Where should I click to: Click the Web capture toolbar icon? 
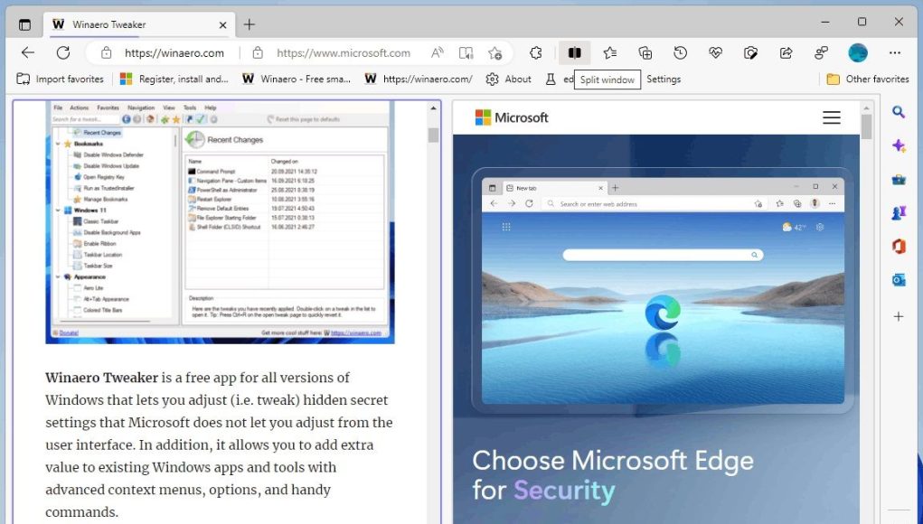pyautogui.click(x=750, y=53)
